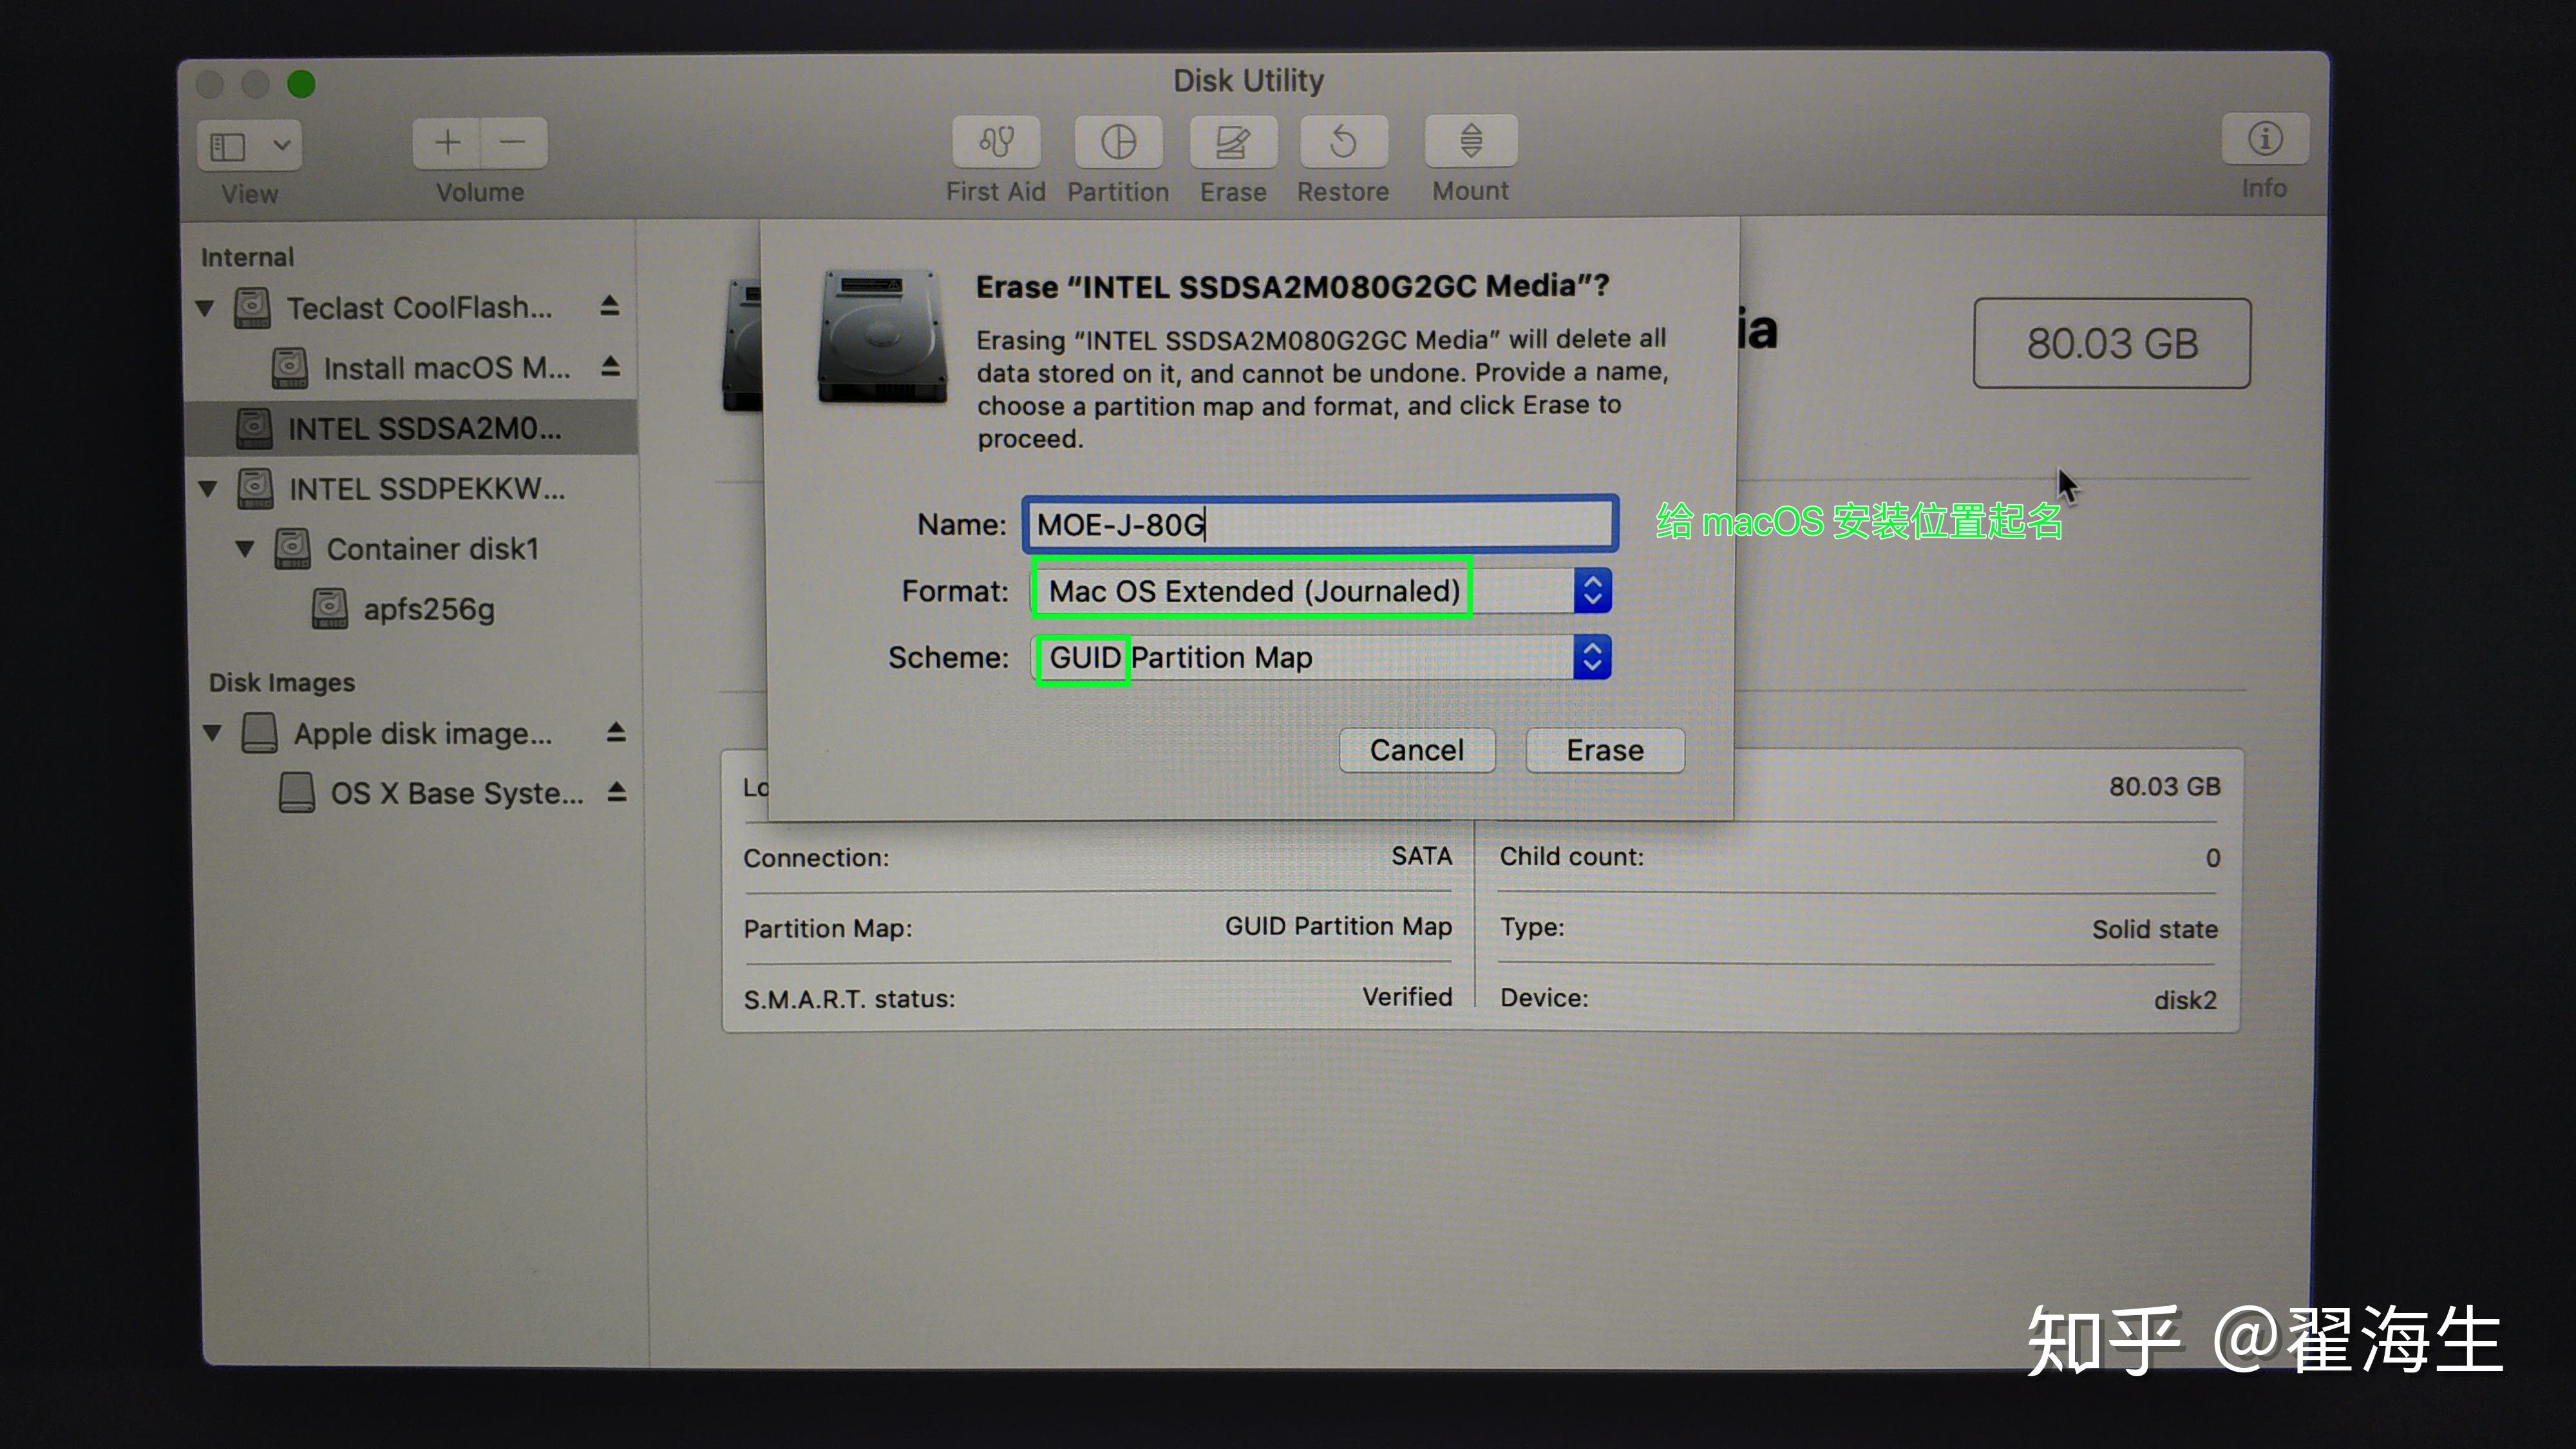
Task: Click the Erase toolbar icon
Action: tap(1233, 142)
